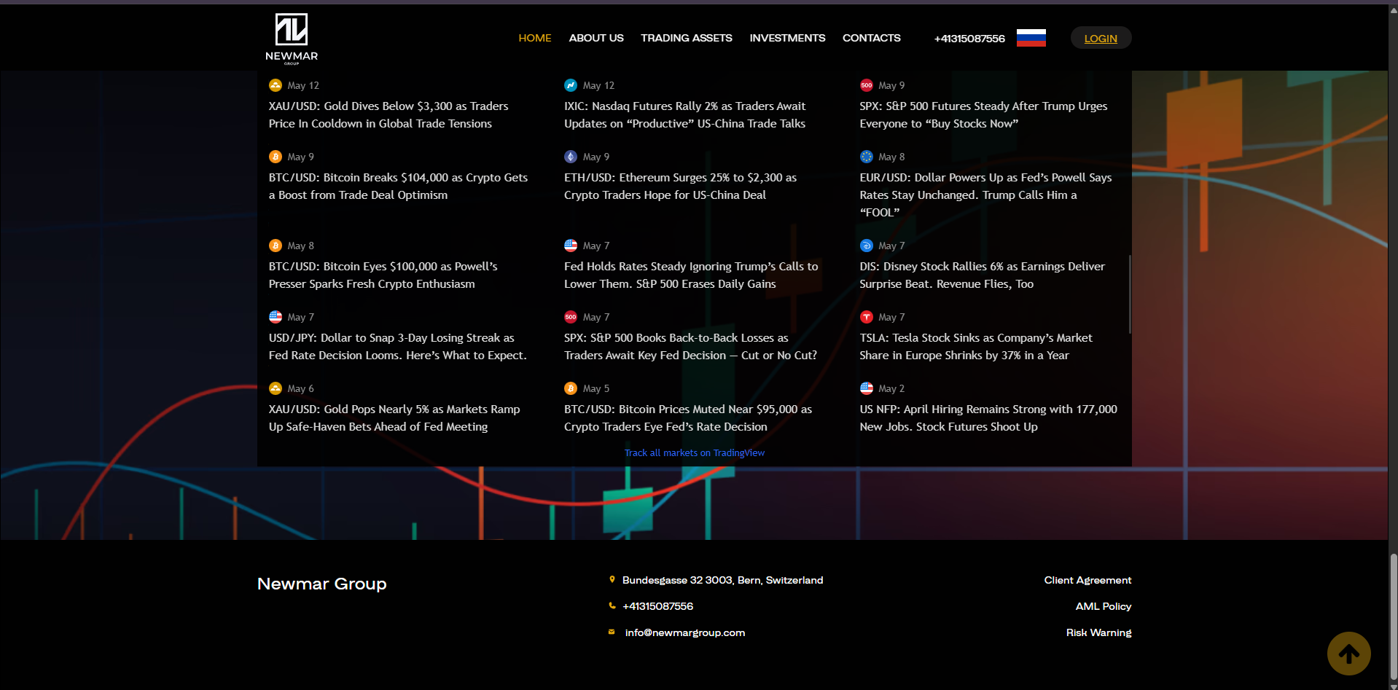The height and width of the screenshot is (690, 1398).
Task: Open ETH/USD Ethereum Surges 25% headline
Action: (x=680, y=187)
